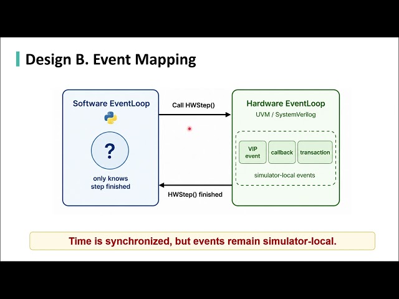
Task: Click the 'Call HWStep()' arrow label
Action: pos(194,105)
